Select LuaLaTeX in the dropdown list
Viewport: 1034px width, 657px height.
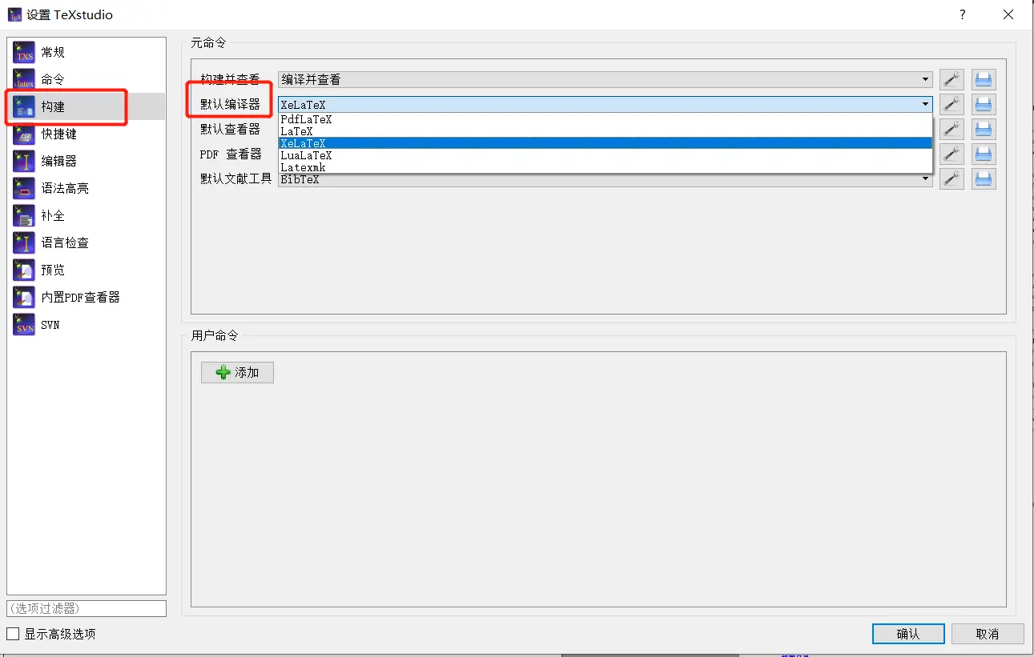click(606, 155)
